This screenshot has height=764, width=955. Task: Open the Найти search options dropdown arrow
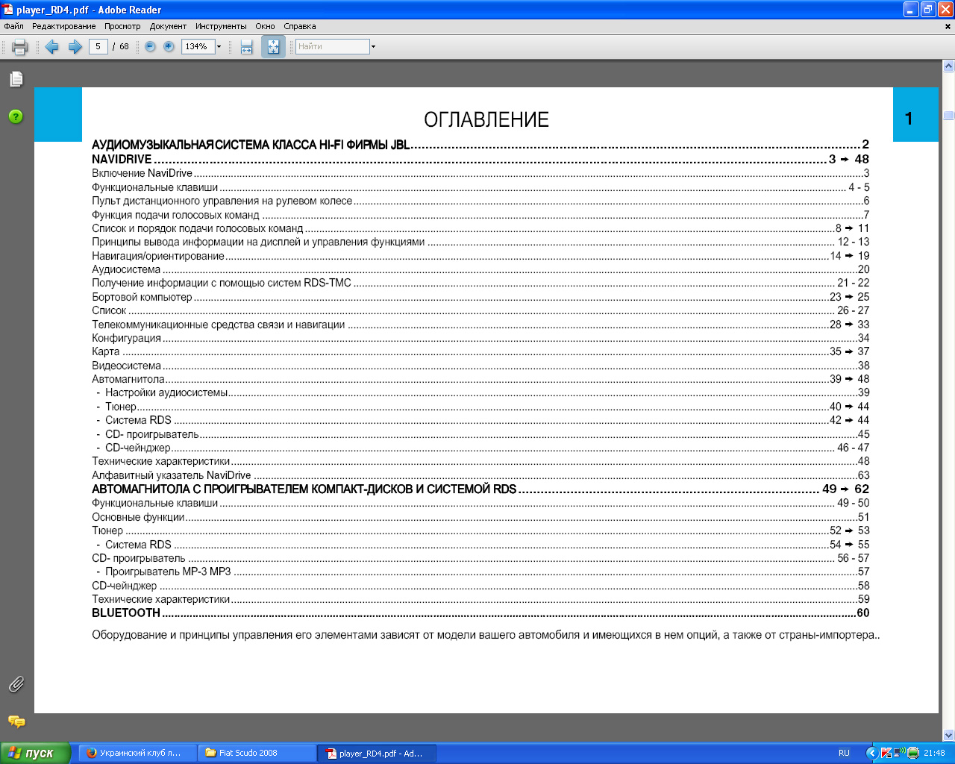click(x=373, y=47)
